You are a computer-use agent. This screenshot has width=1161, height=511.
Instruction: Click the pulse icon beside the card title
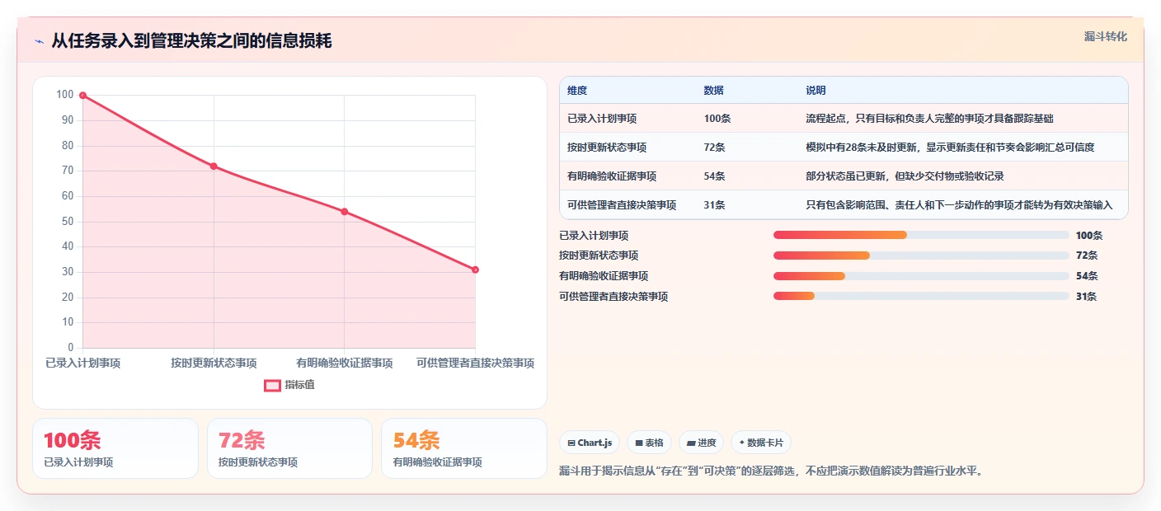click(x=39, y=41)
